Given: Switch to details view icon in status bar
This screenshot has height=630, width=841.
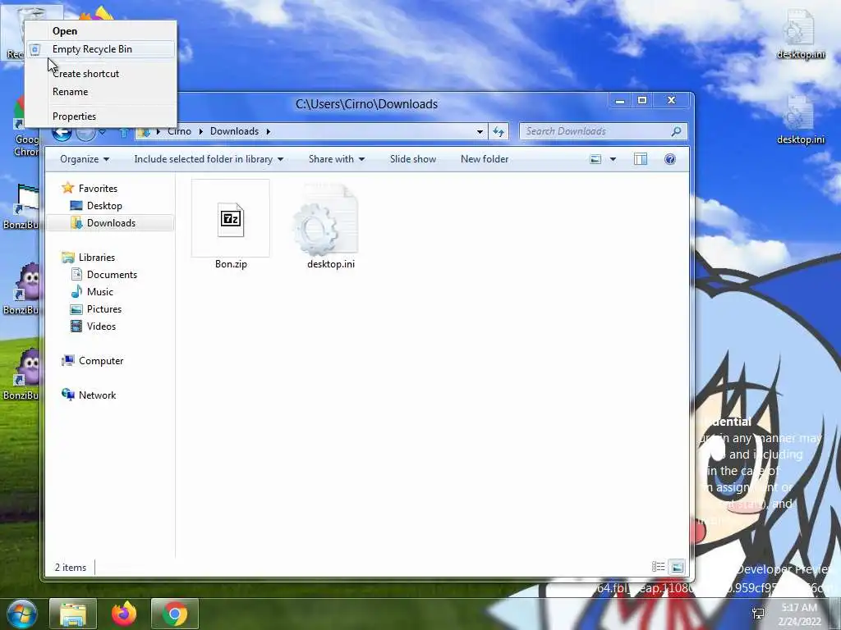Looking at the screenshot, I should point(658,567).
